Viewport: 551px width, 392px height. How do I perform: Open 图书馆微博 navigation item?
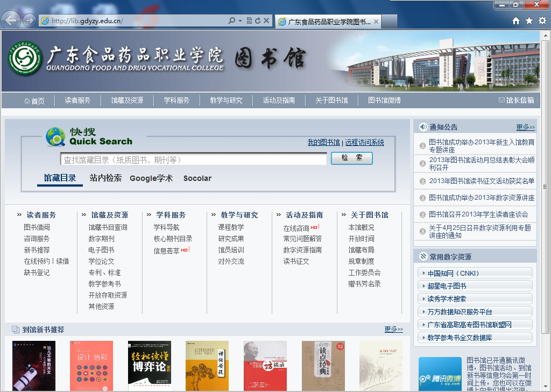coord(384,100)
